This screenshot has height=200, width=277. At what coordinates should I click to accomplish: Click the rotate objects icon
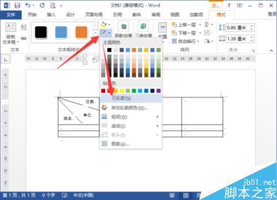click(x=207, y=41)
